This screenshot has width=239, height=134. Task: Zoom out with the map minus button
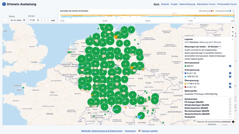233,32
